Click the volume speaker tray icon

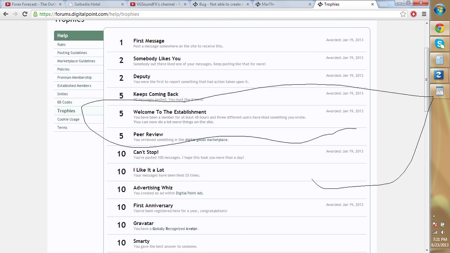[443, 232]
